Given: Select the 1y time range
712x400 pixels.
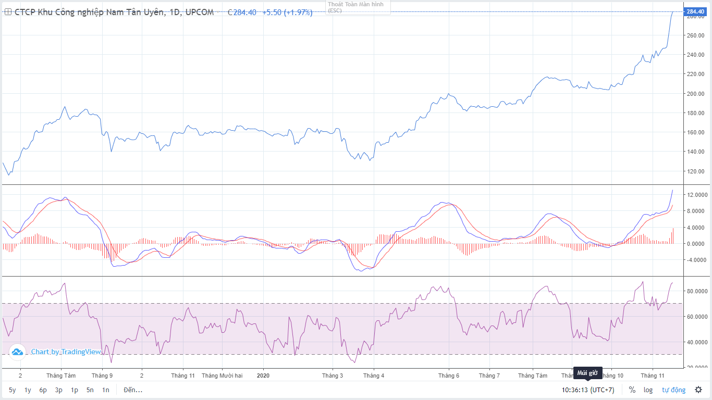Looking at the screenshot, I should click(28, 390).
